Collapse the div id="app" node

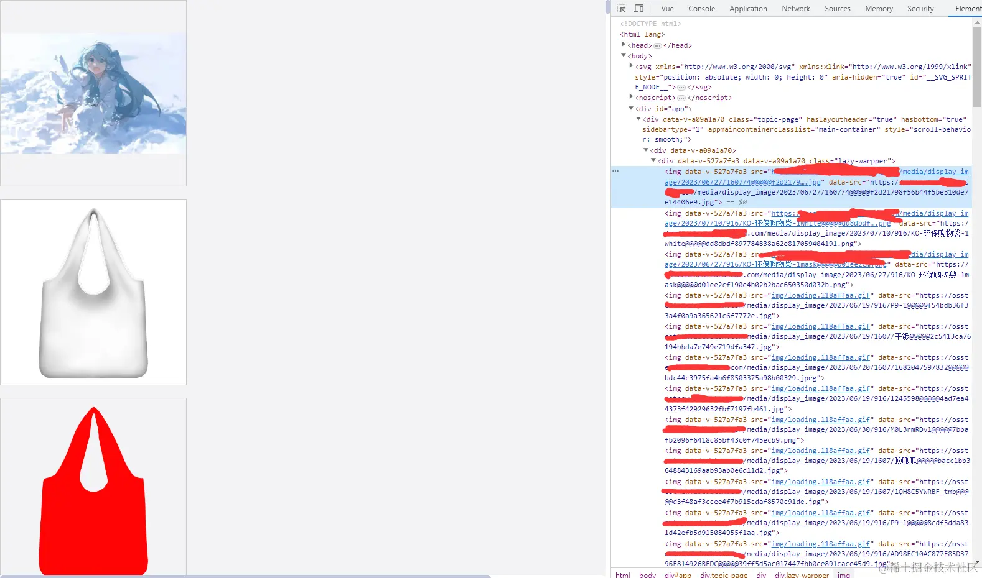coord(631,108)
